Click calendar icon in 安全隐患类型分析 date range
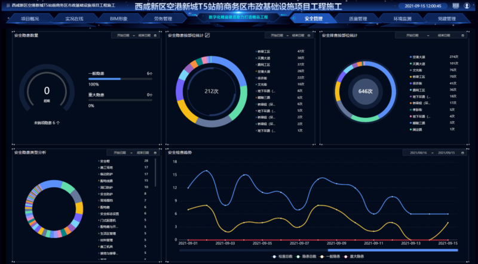Screen dimensions: 478x264 point(155,153)
